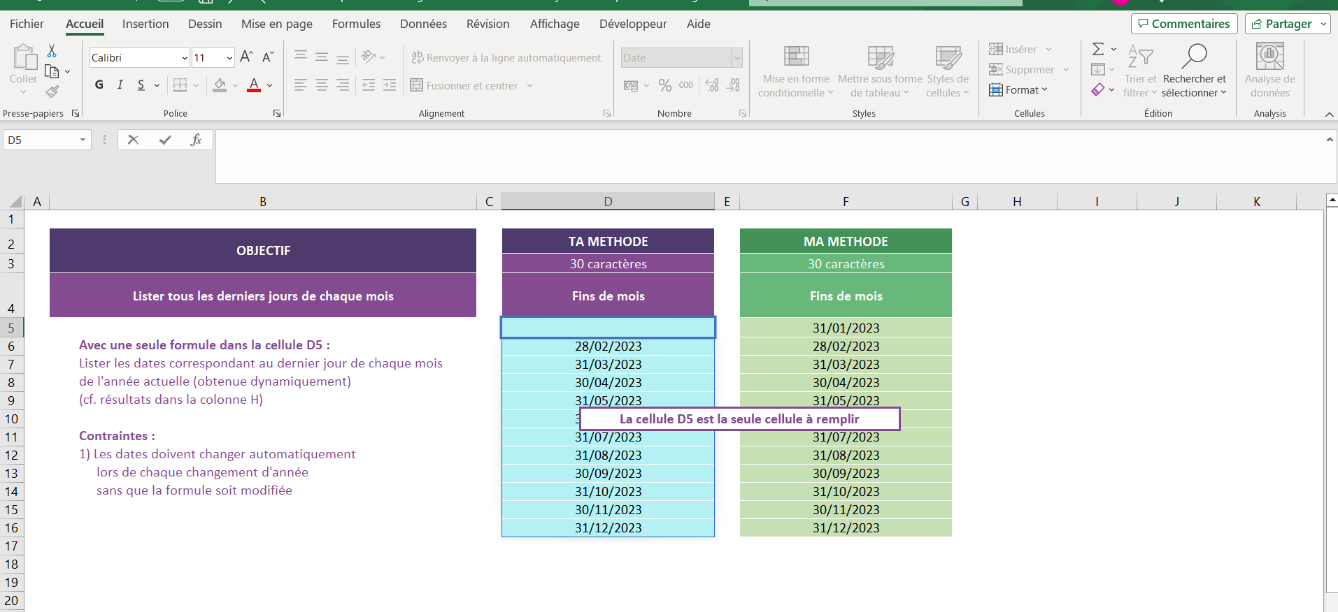
Task: Open the font size 11 dropdown
Action: 229,58
